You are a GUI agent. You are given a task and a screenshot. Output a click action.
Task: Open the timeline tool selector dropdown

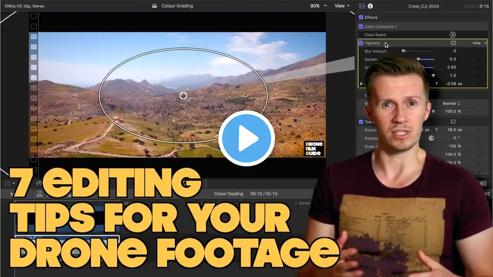10,183
